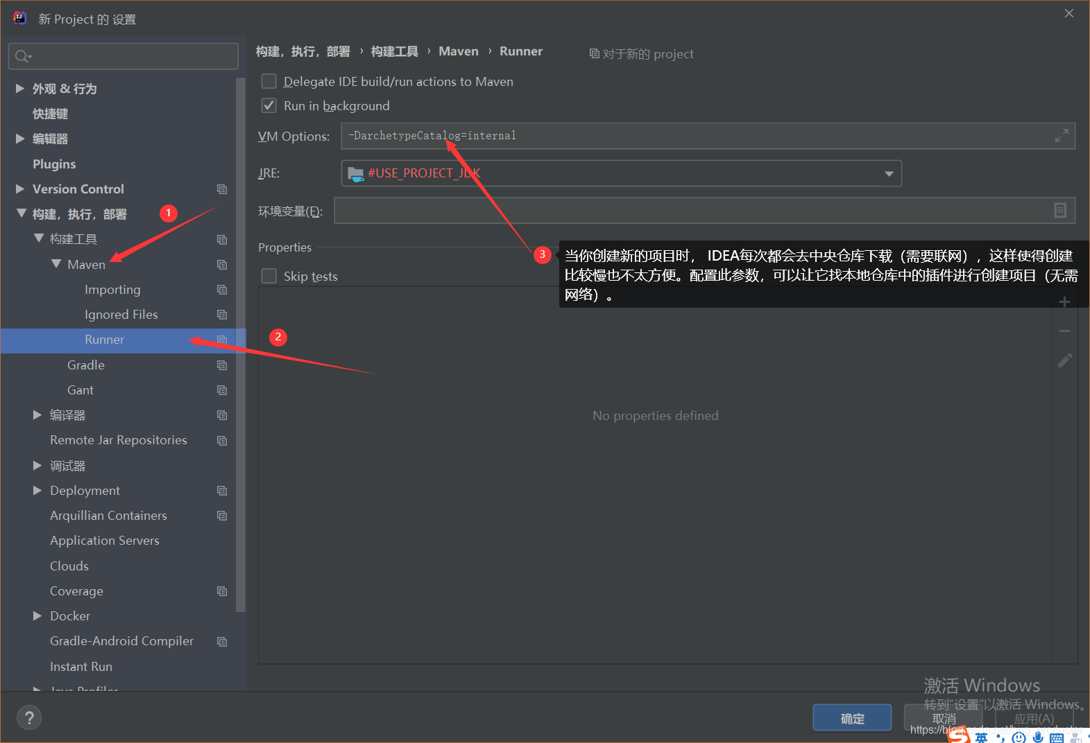This screenshot has height=743, width=1090.
Task: Open the Instant Run settings page
Action: pyautogui.click(x=81, y=666)
